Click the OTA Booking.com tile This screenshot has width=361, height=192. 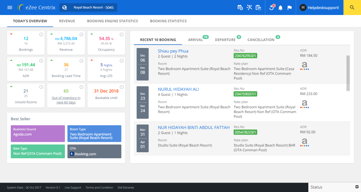94,151
